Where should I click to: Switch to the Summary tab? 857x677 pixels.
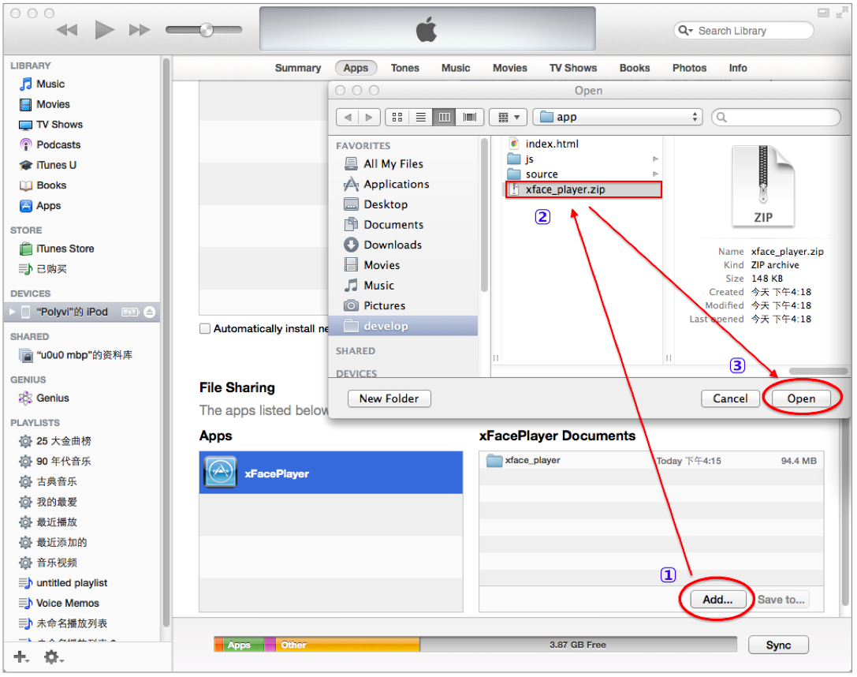coord(298,69)
